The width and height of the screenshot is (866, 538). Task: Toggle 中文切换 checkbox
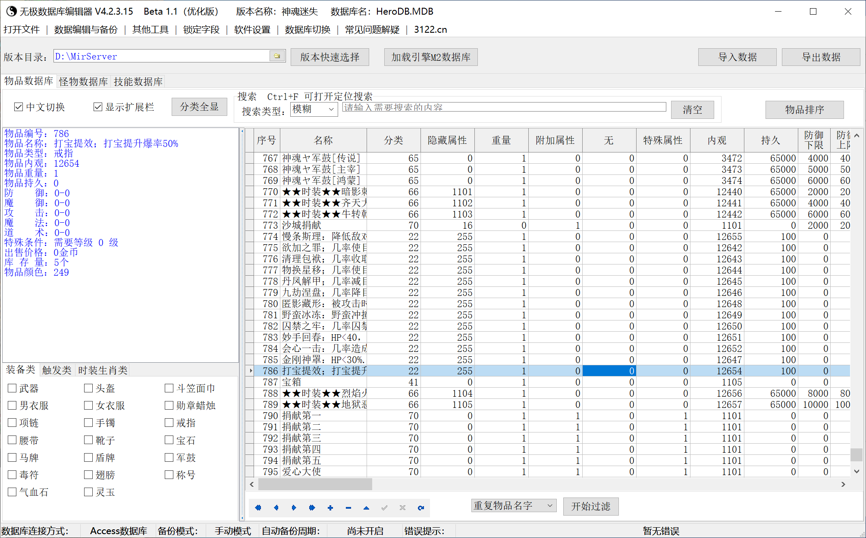pos(19,107)
